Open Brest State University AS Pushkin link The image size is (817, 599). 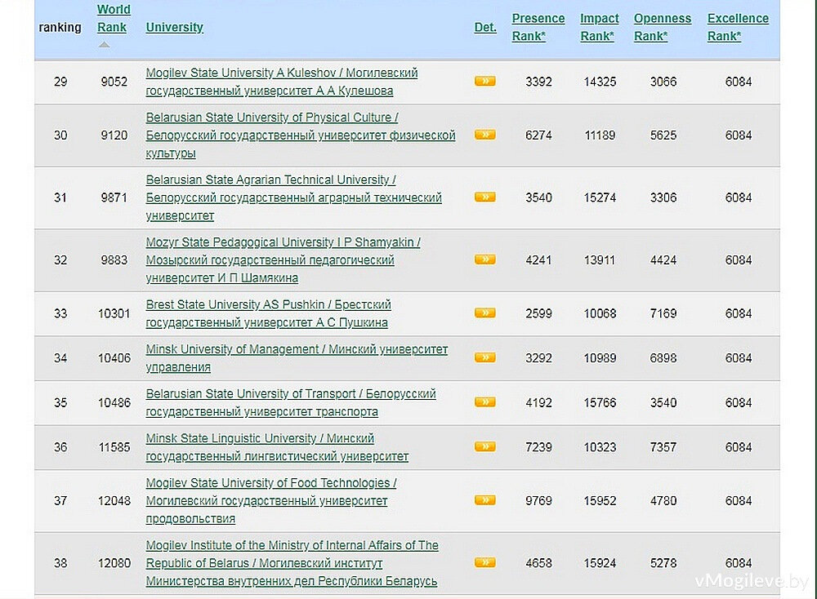pos(268,314)
